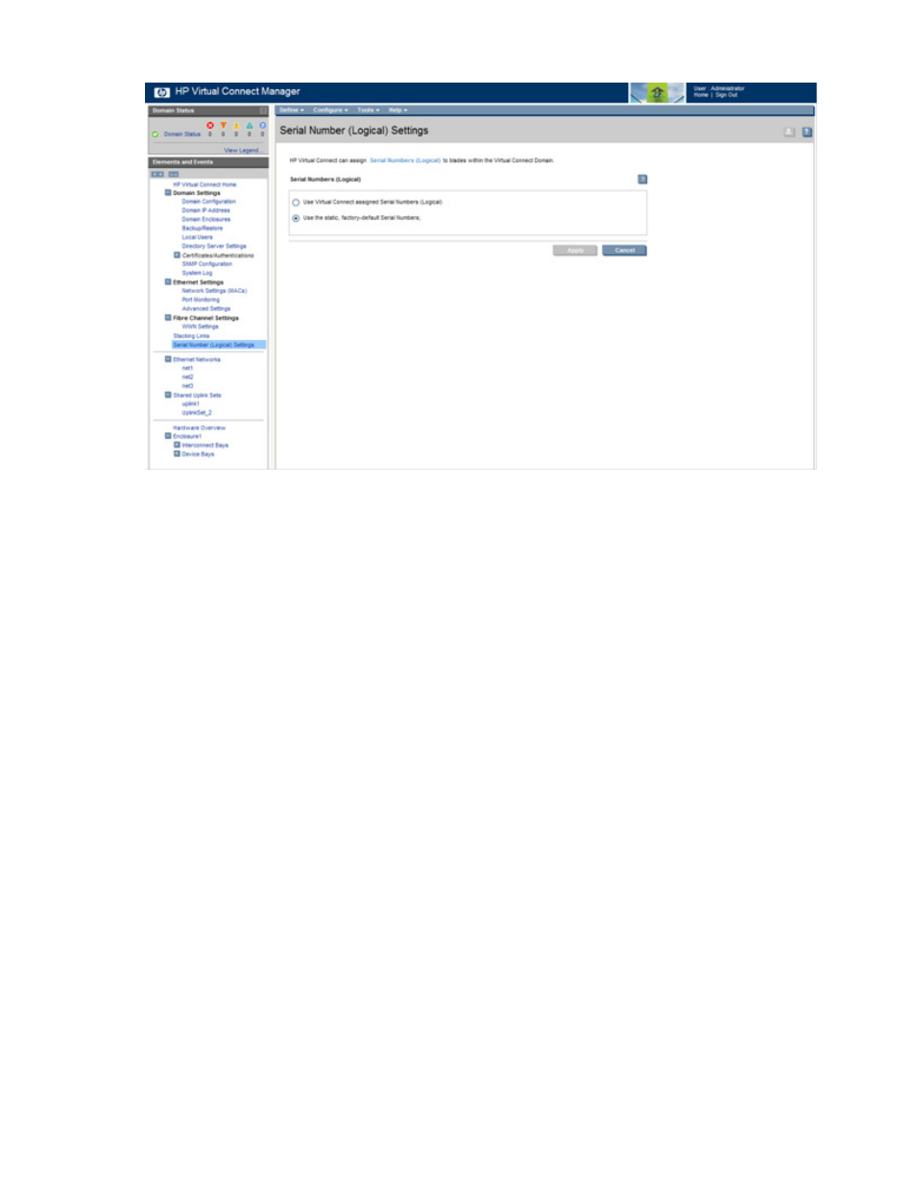916x1186 pixels.
Task: Expand the Interconnect Bays node
Action: pyautogui.click(x=177, y=446)
